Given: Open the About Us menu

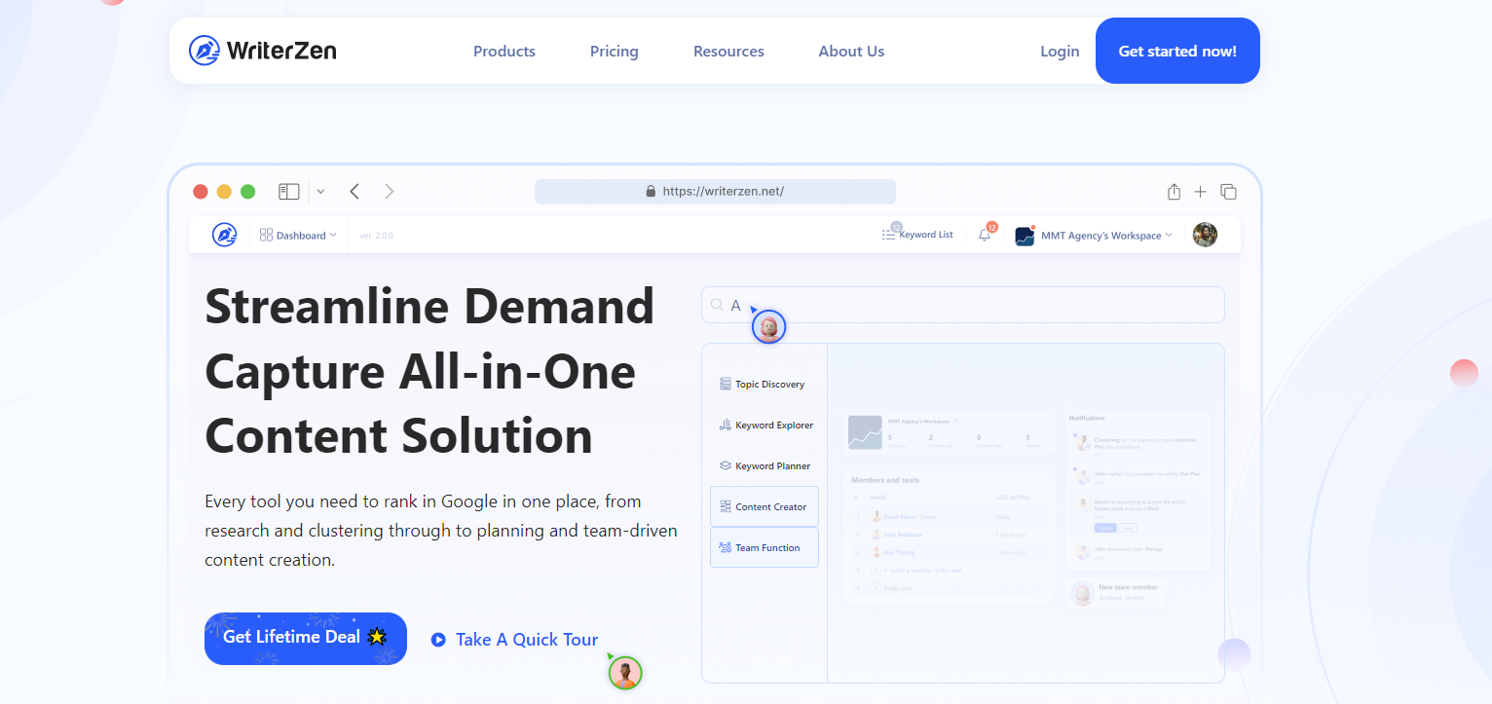Looking at the screenshot, I should coord(851,52).
